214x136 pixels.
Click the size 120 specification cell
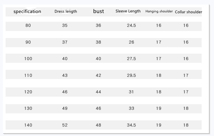tap(28, 92)
